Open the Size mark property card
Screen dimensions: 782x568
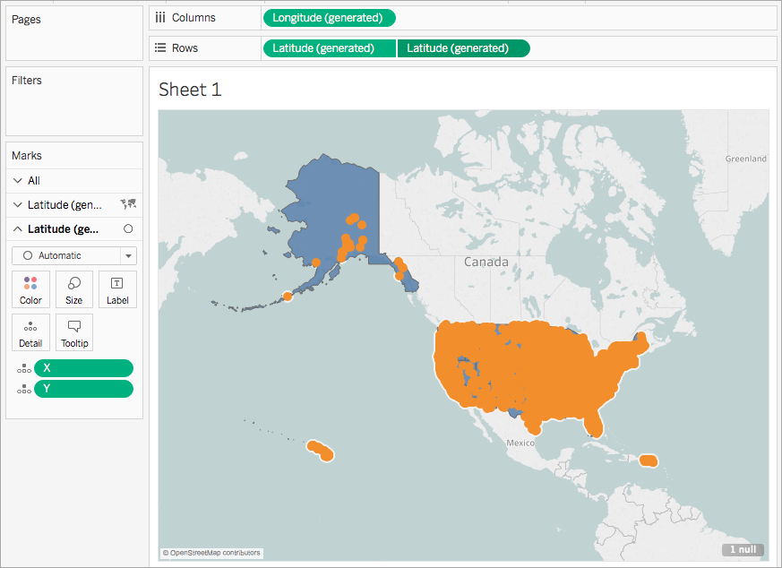tap(73, 289)
